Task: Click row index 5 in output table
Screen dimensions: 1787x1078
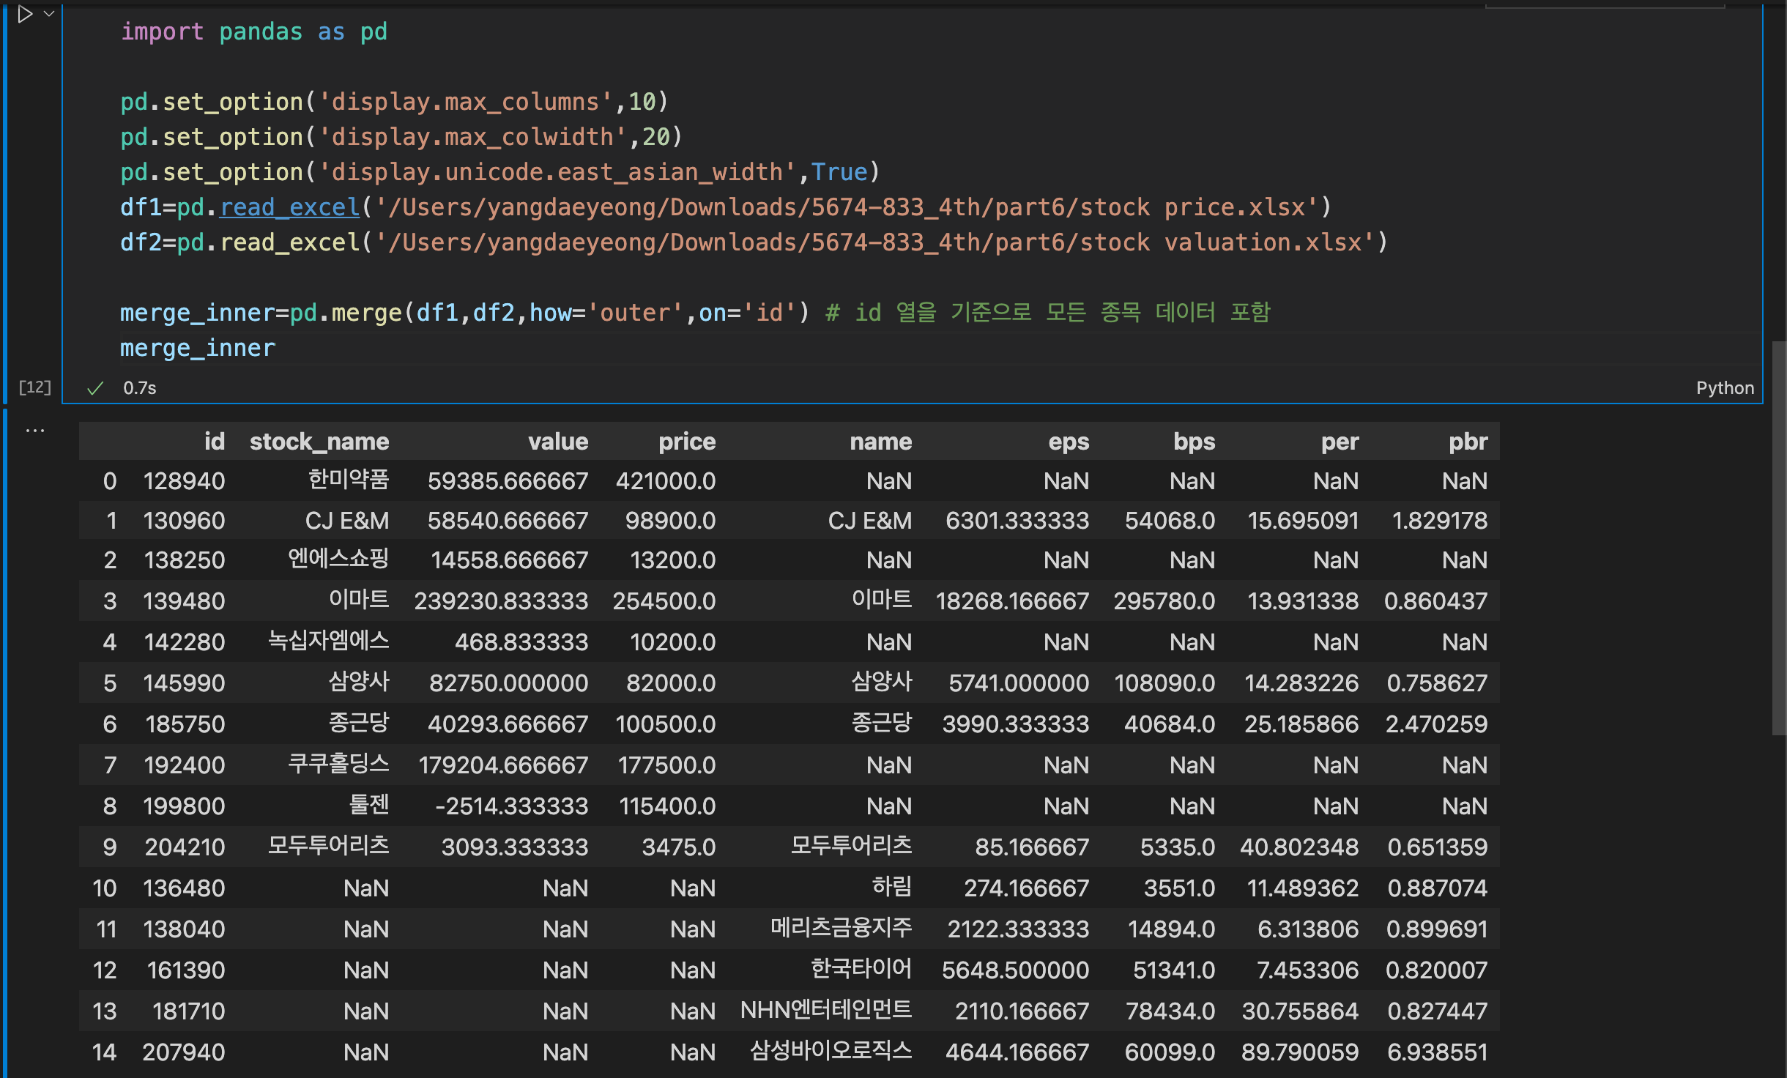Action: click(110, 683)
